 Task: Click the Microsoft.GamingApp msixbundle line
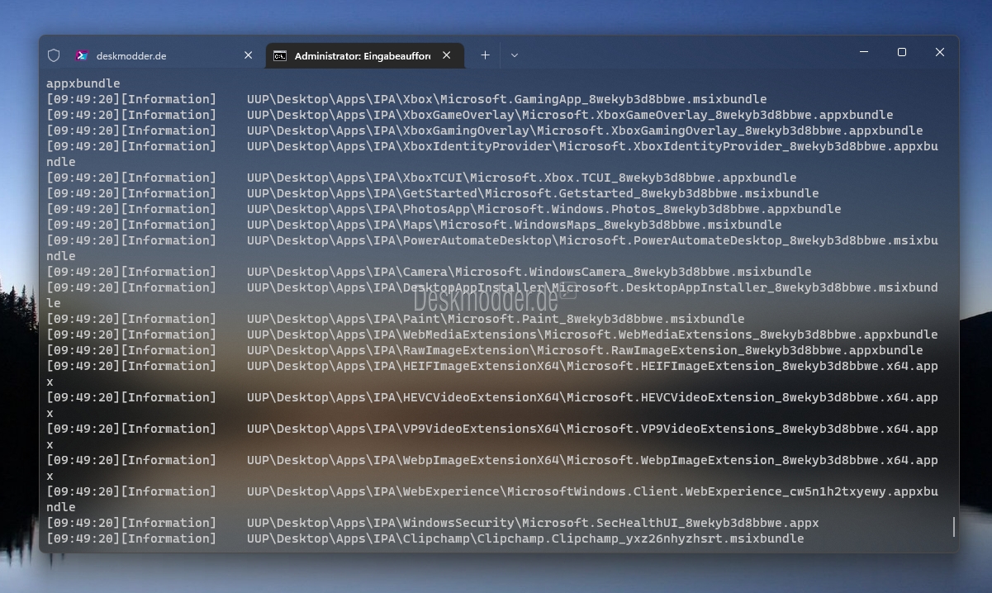point(406,99)
